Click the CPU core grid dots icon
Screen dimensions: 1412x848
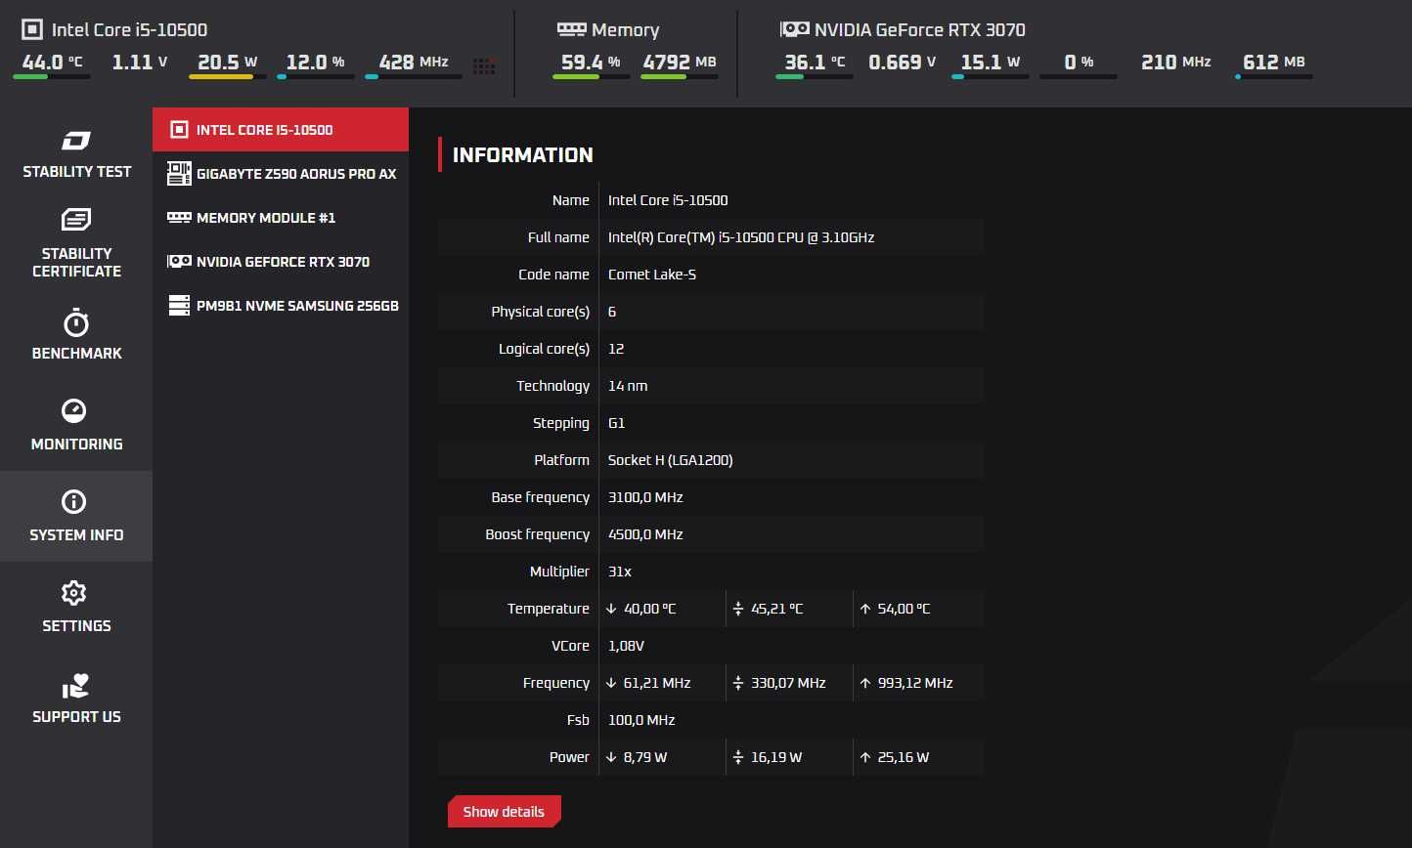click(484, 66)
